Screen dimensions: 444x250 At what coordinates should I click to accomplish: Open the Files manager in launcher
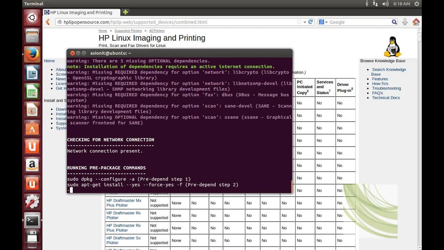32,36
